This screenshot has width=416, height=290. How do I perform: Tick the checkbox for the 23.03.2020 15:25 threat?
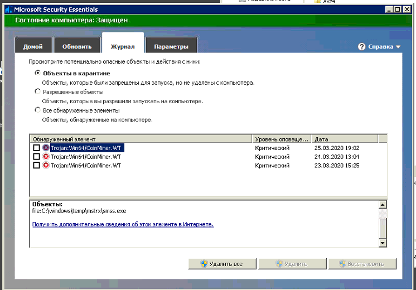coord(37,165)
